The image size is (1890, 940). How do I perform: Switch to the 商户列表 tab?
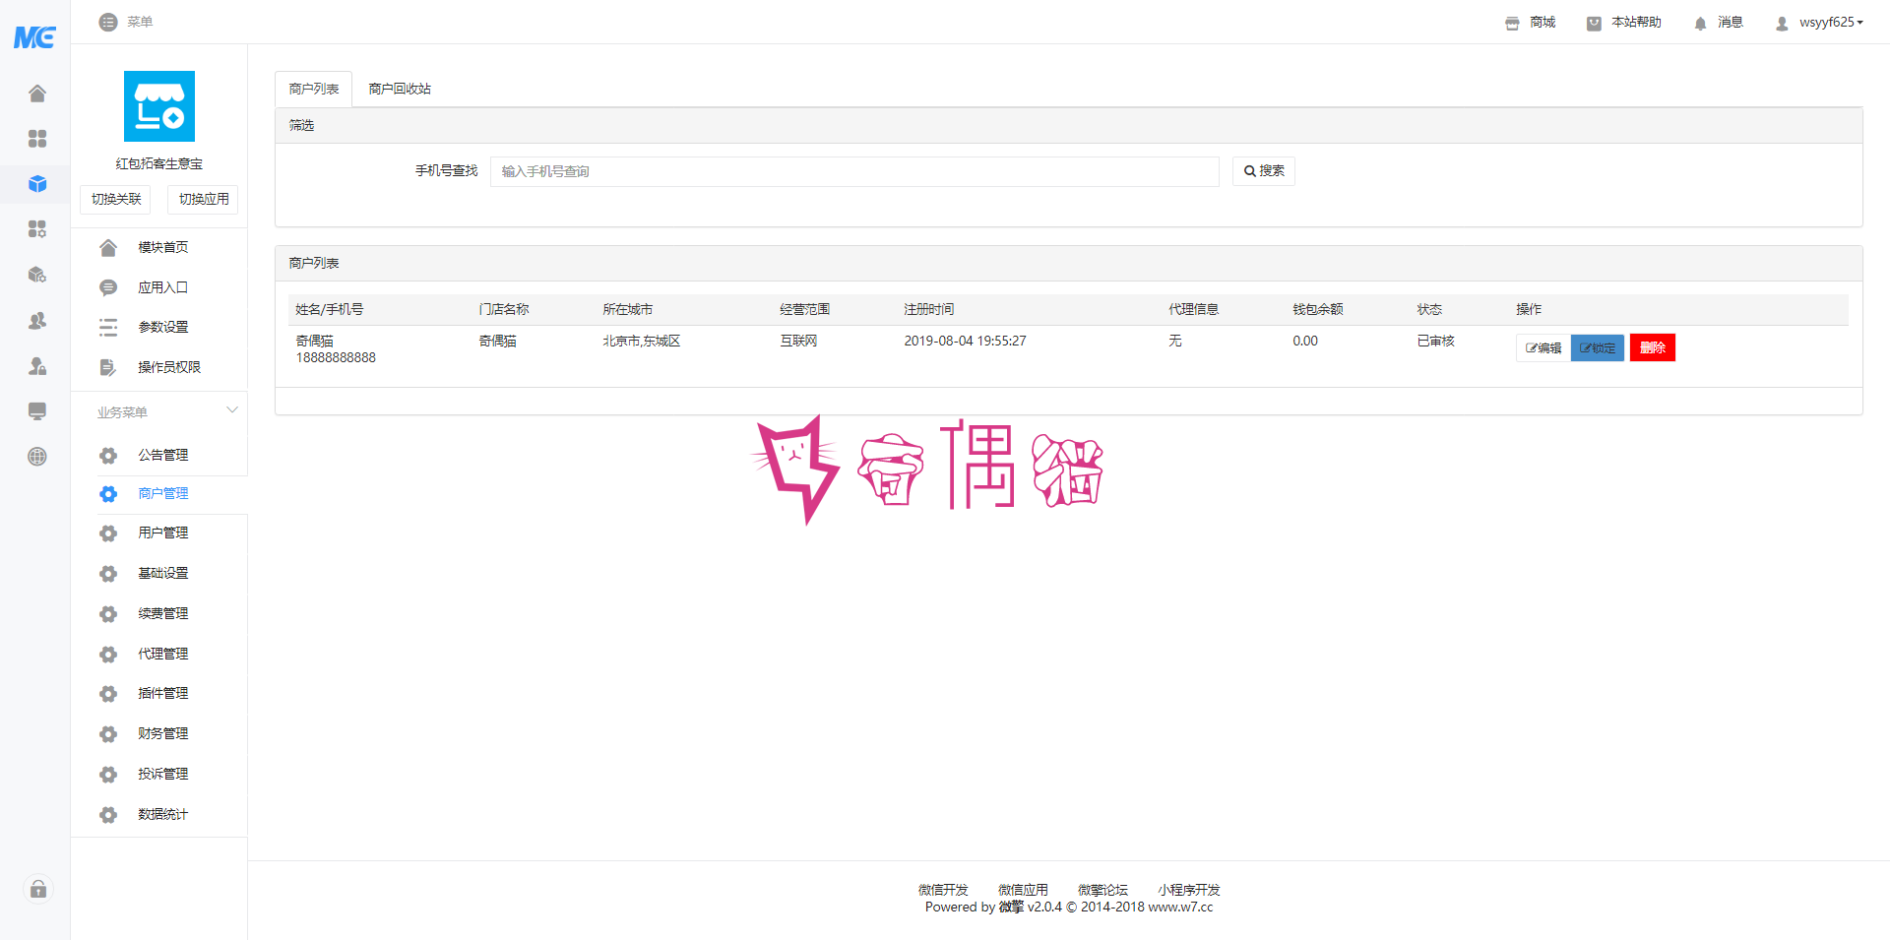(313, 89)
